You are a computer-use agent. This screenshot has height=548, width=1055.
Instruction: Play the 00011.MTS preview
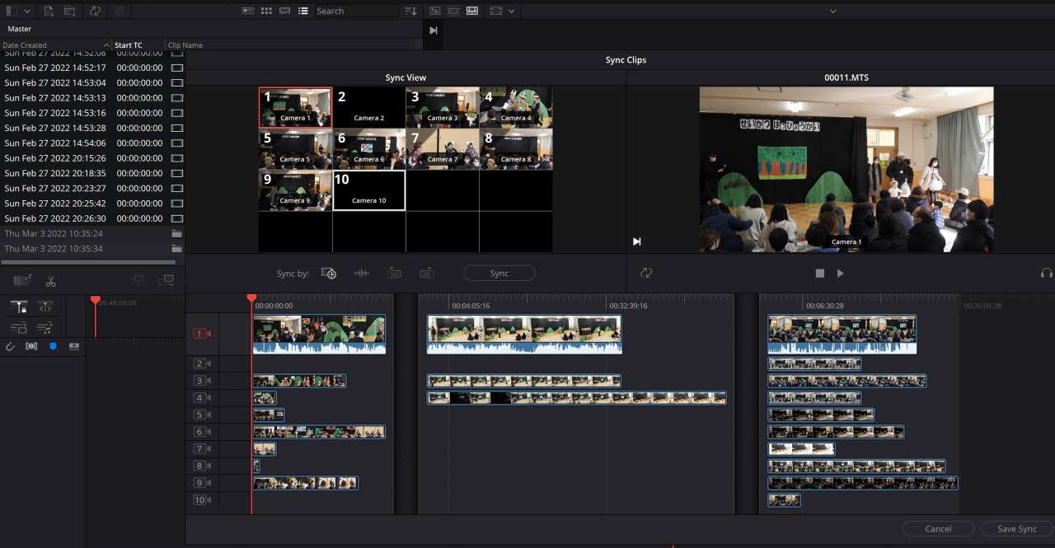[x=840, y=273]
